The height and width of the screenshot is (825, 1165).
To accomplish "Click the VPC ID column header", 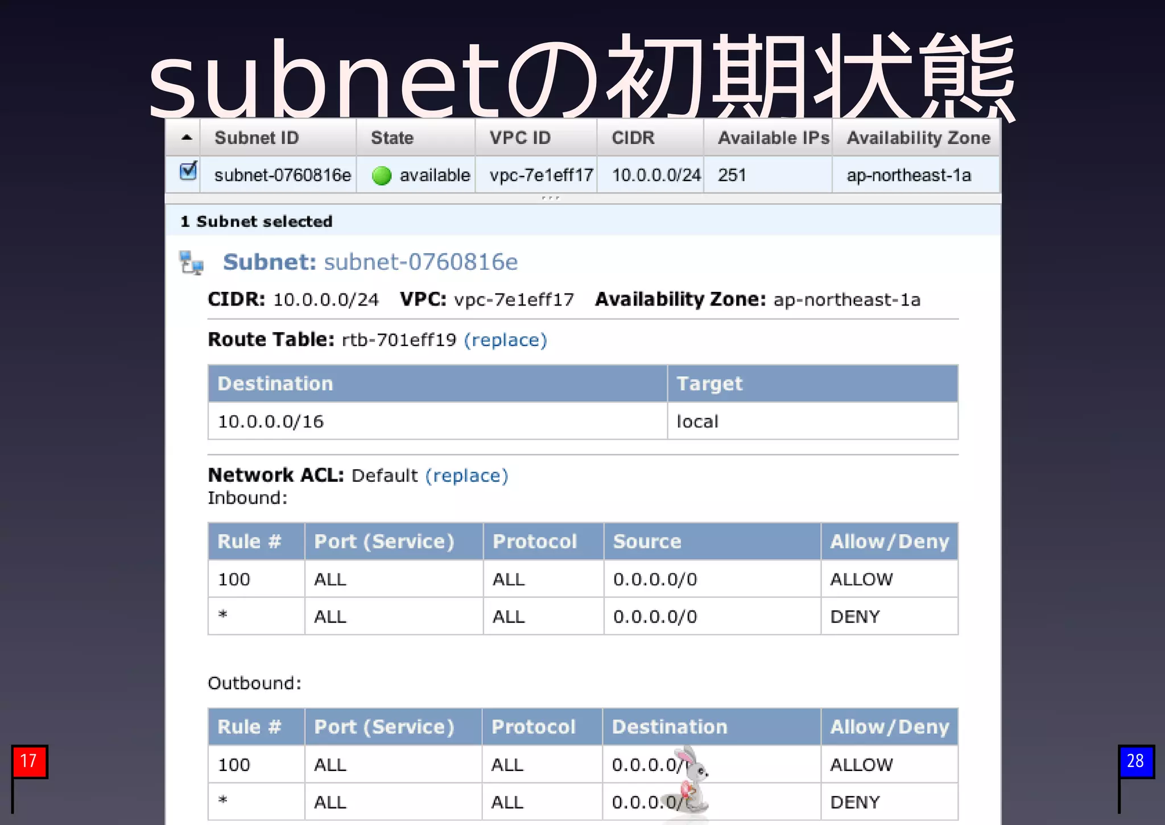I will [520, 138].
